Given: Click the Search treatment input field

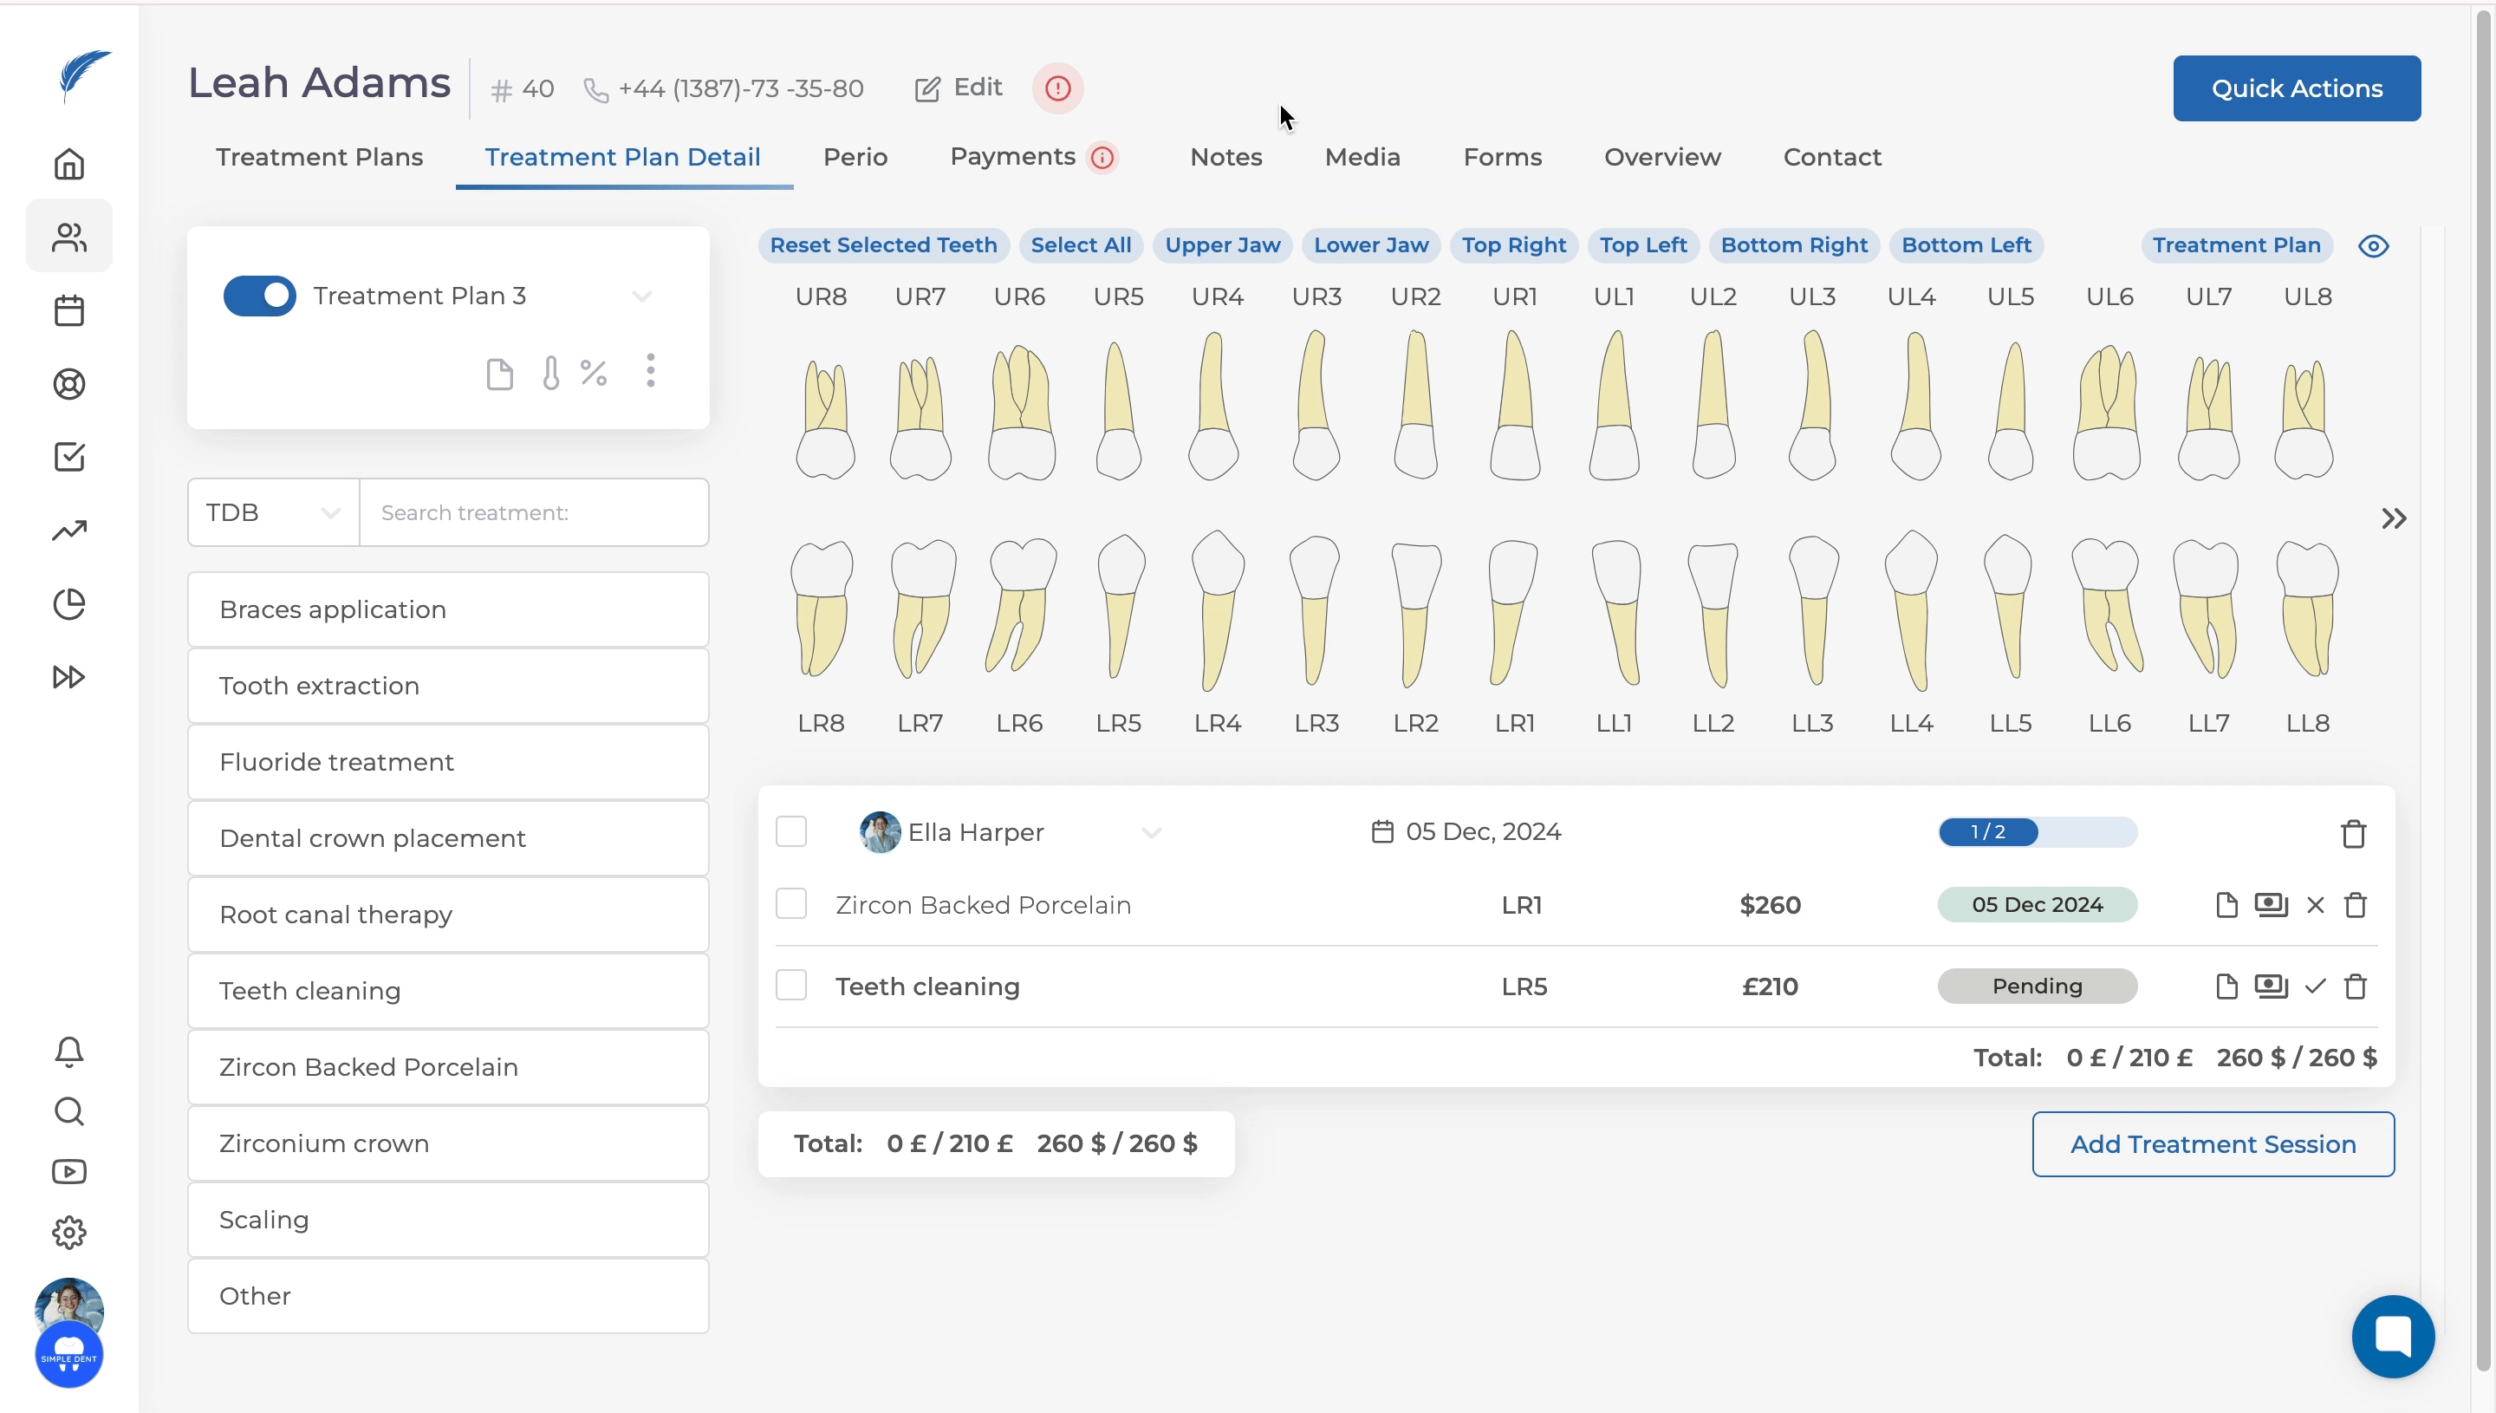Looking at the screenshot, I should (534, 512).
